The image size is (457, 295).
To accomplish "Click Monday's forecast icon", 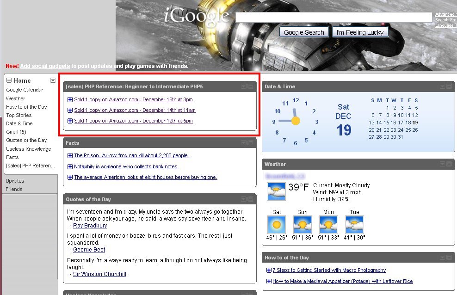I will pos(328,225).
